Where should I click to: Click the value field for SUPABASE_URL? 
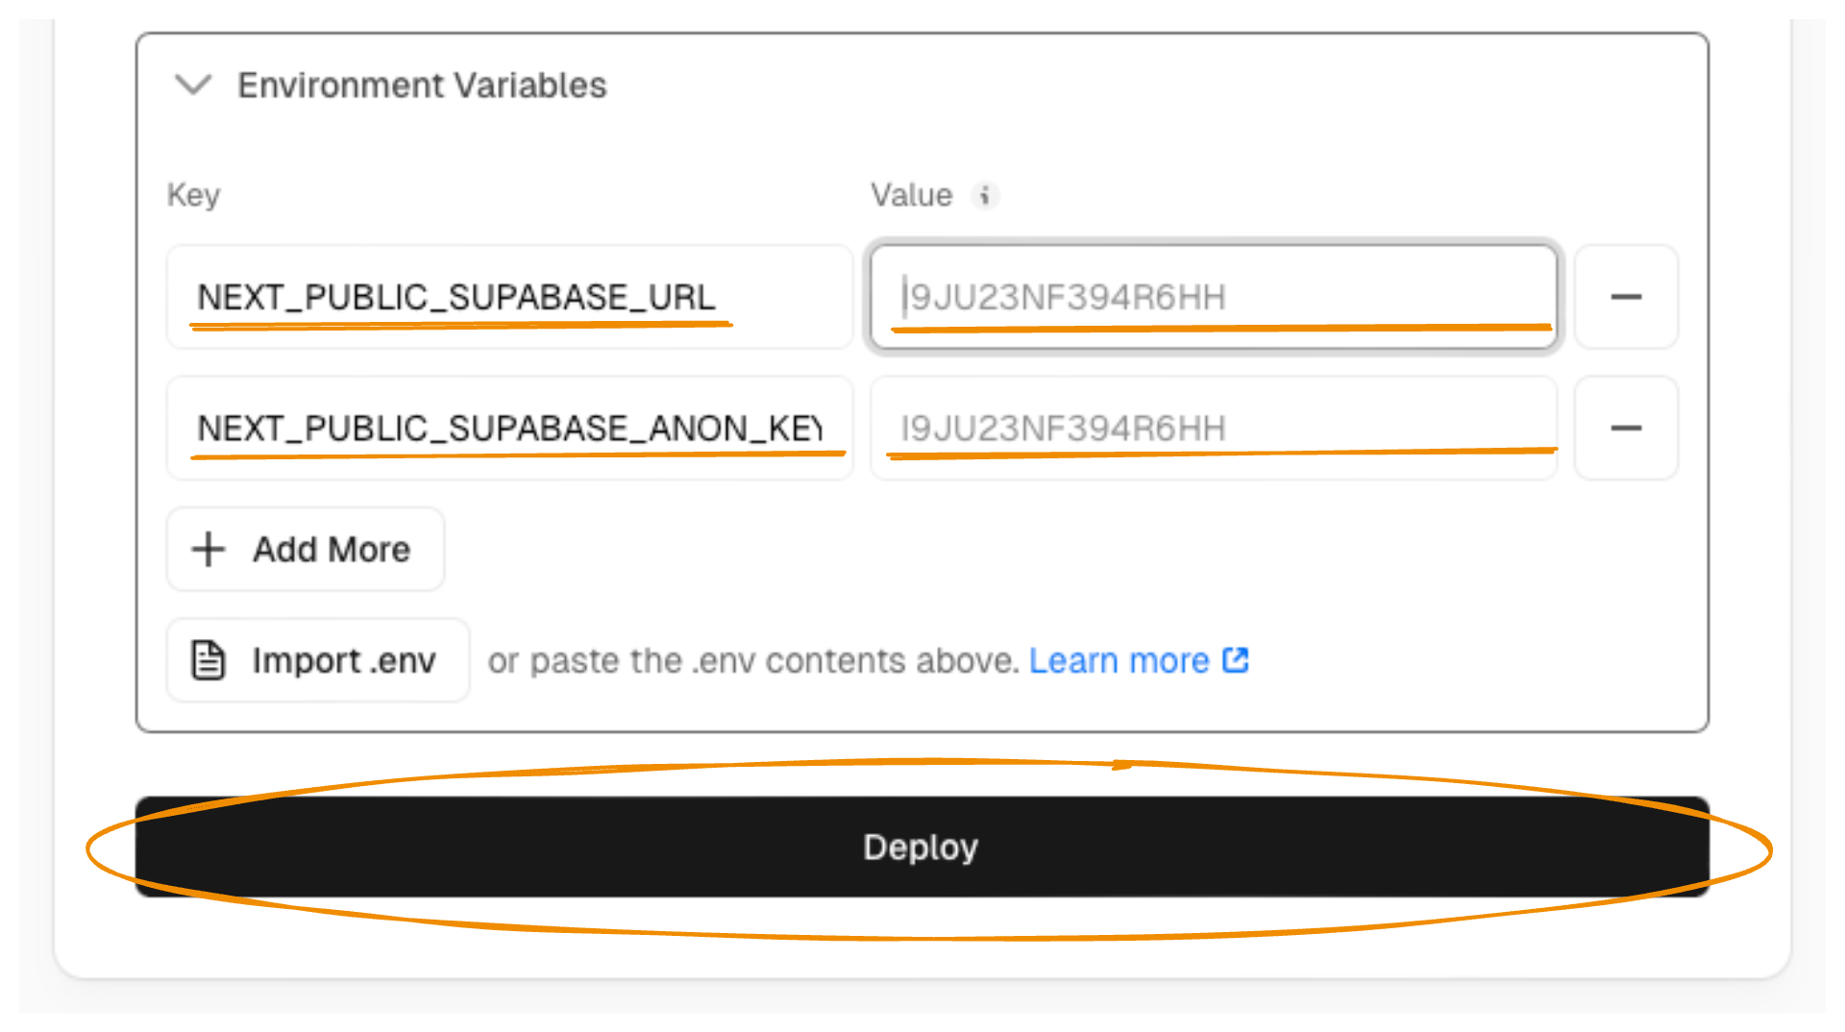click(x=1213, y=297)
